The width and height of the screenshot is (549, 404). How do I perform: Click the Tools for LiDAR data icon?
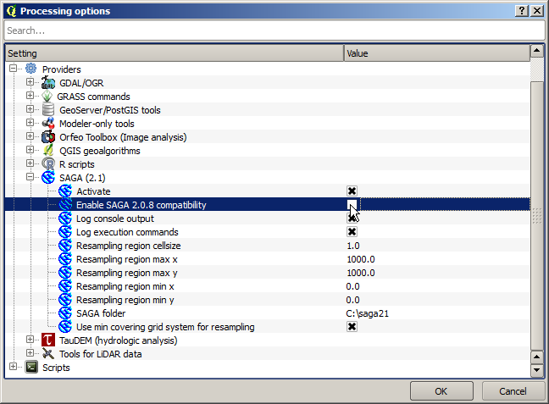coord(48,354)
